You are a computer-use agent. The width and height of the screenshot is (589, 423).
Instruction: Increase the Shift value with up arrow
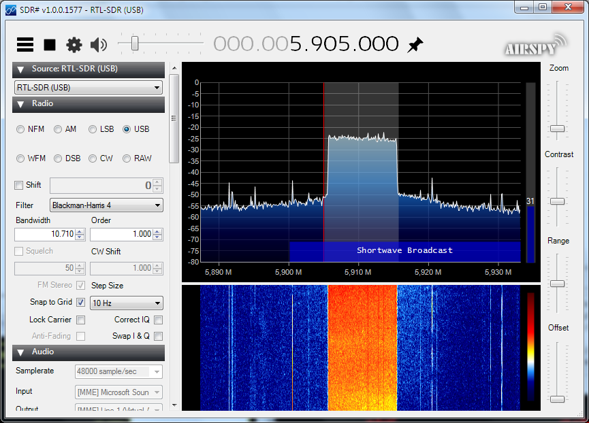158,182
